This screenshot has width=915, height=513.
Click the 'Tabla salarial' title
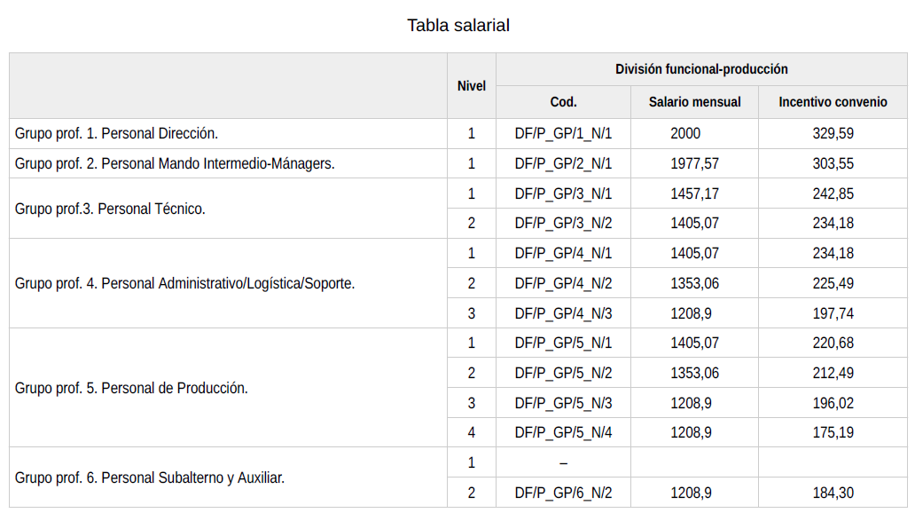[x=457, y=25]
